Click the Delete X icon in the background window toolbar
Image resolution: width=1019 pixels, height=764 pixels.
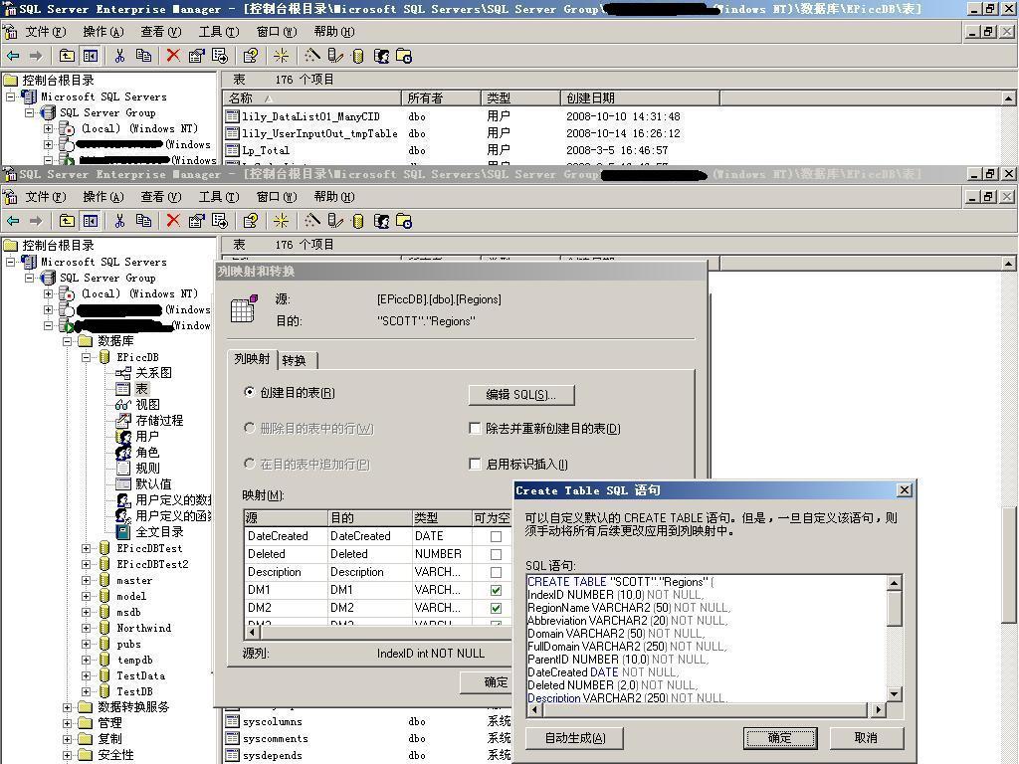click(x=173, y=56)
